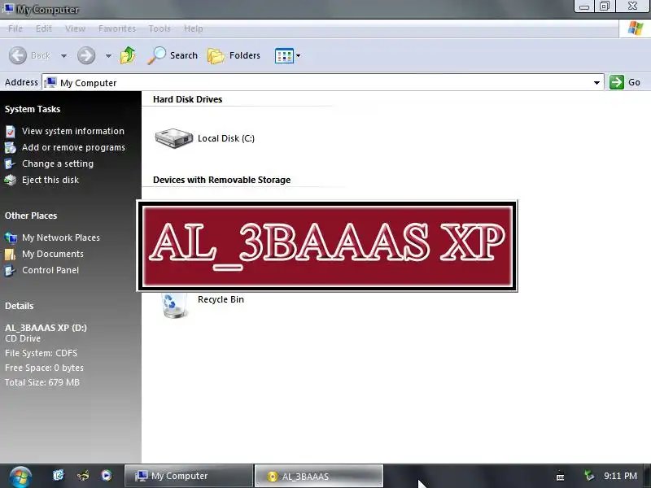The height and width of the screenshot is (488, 651).
Task: Collapse the System Tasks section header
Action: [33, 109]
